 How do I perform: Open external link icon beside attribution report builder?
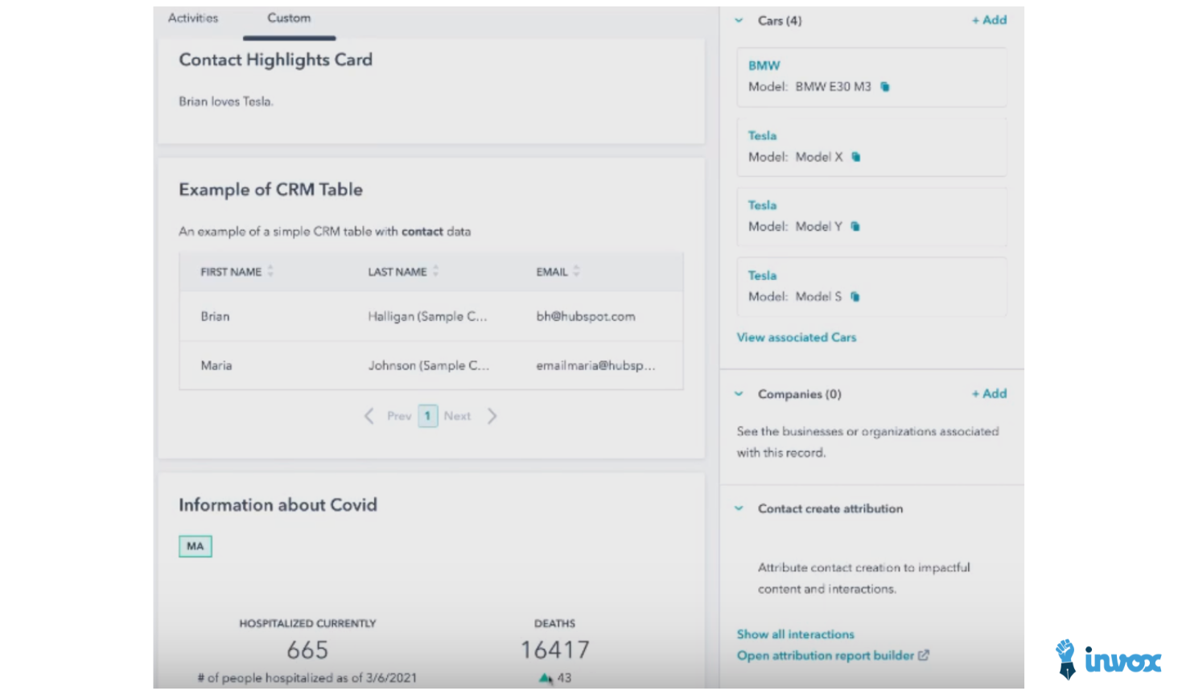click(x=924, y=656)
